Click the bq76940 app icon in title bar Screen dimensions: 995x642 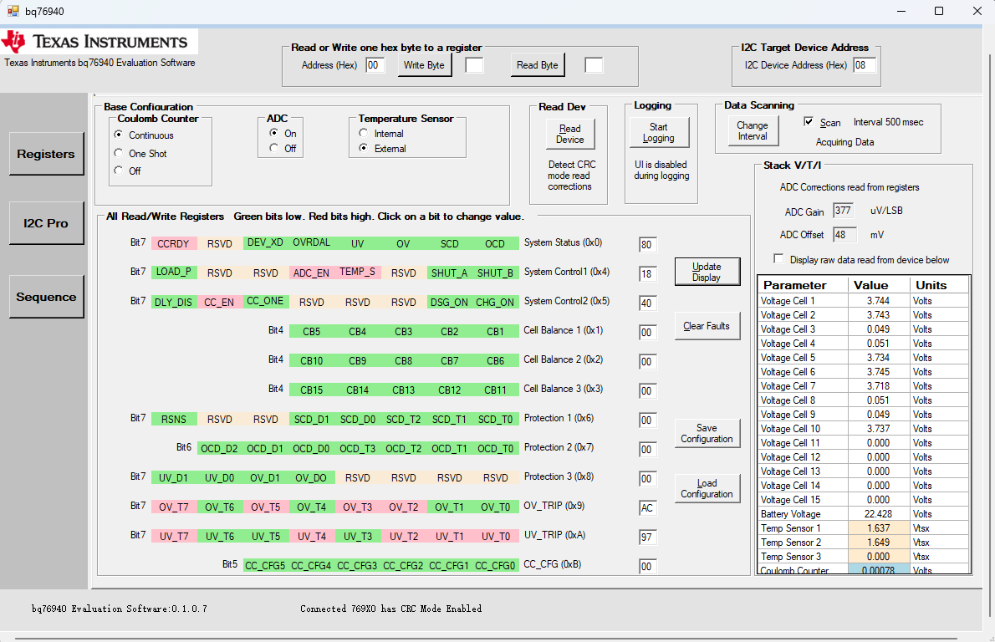pyautogui.click(x=13, y=11)
